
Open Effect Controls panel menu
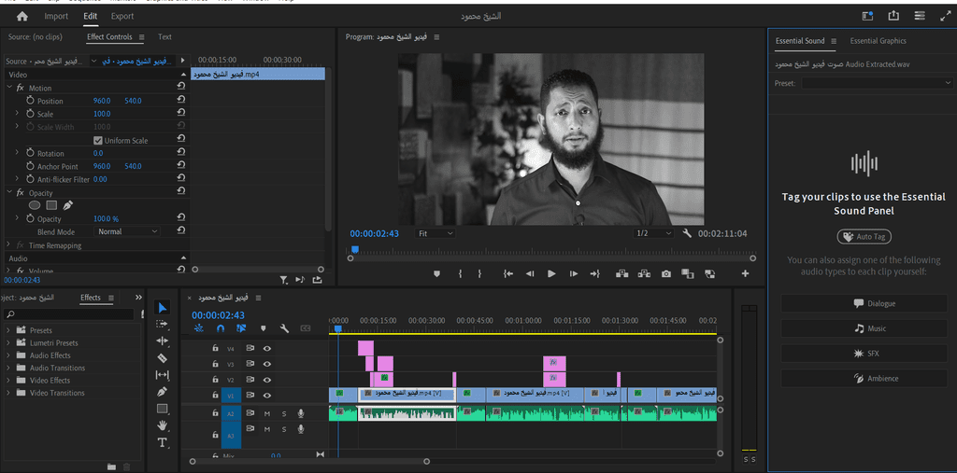142,37
